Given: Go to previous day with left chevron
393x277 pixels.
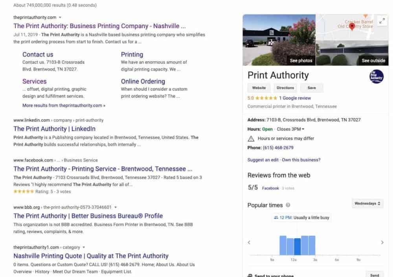Looking at the screenshot, I should coord(249,243).
